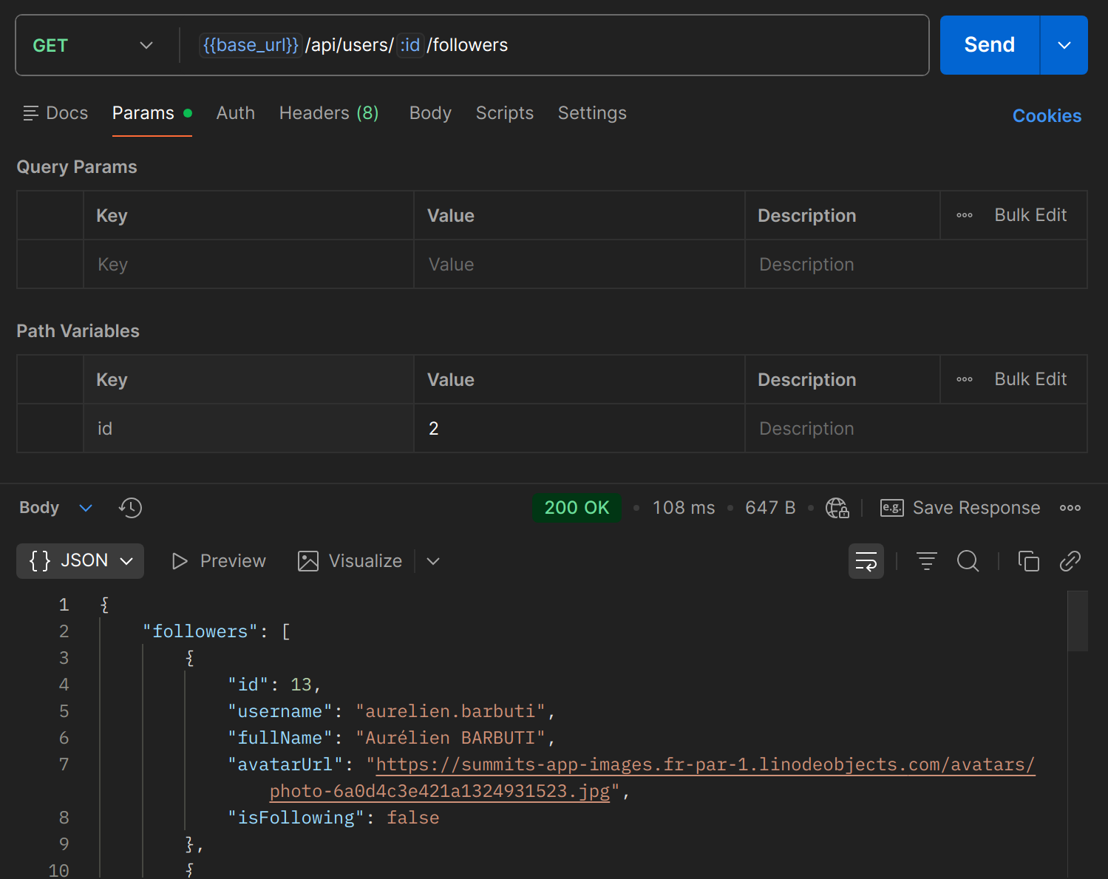Click the "followers" key on line 2
The width and height of the screenshot is (1108, 879).
tap(200, 631)
